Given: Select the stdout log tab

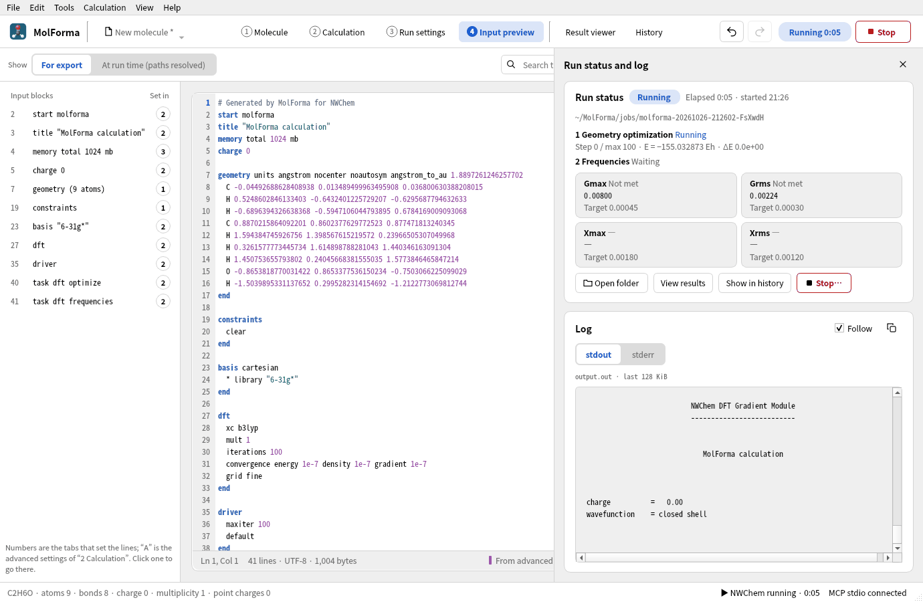Looking at the screenshot, I should [x=599, y=355].
